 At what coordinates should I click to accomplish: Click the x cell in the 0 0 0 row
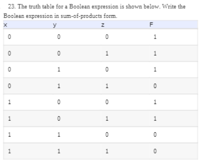coord(9,37)
